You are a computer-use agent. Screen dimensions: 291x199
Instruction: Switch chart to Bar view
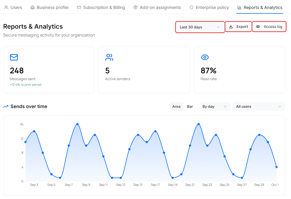point(190,106)
